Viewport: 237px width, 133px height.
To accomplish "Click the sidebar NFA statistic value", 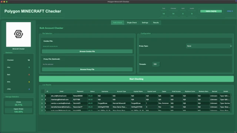I will (x=29, y=82).
